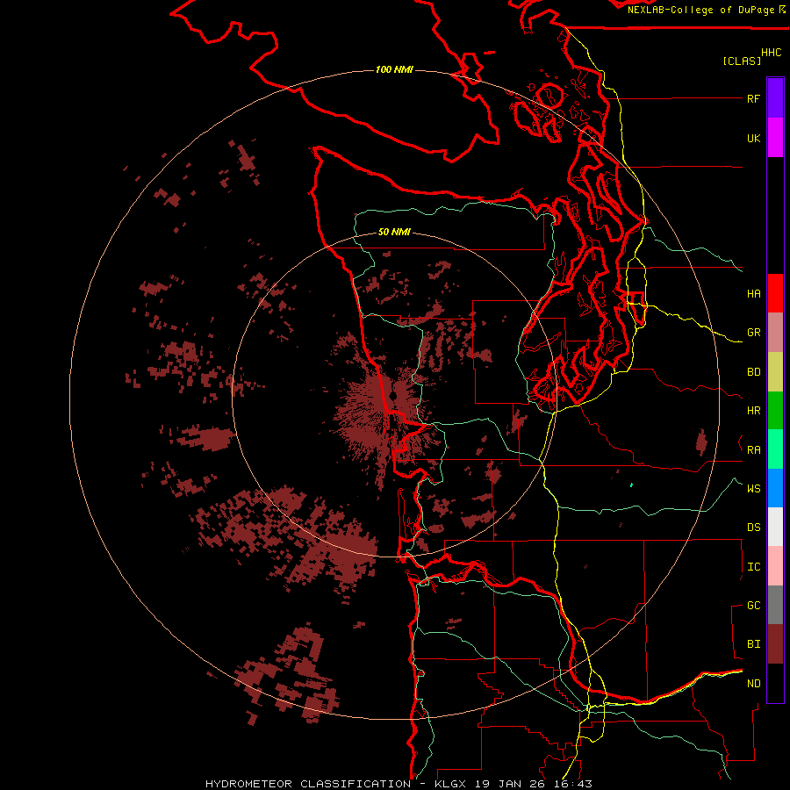Select the IC light pink legend swatch
790x790 pixels.
coord(775,566)
